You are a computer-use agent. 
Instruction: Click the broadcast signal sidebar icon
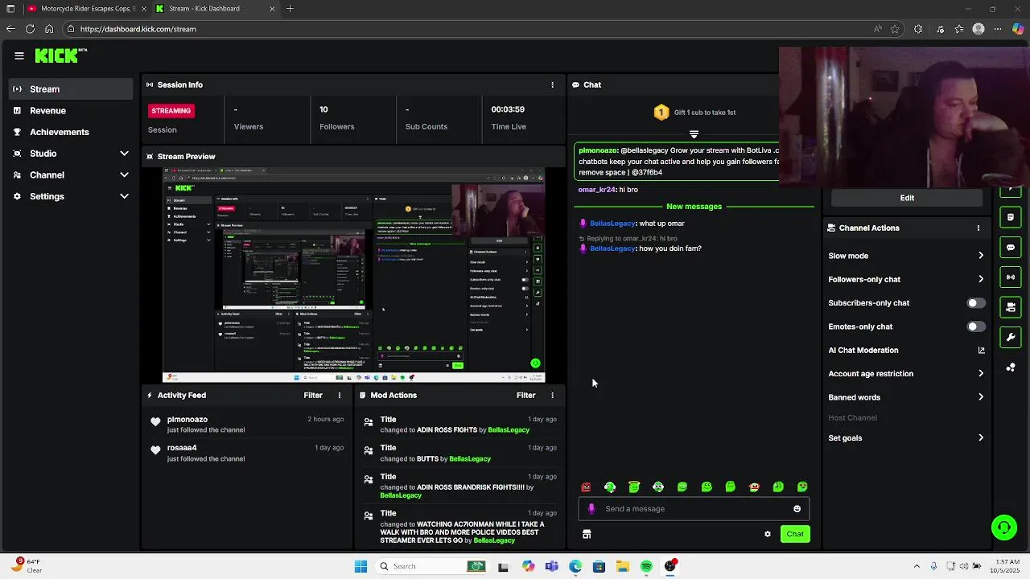coord(1011,277)
